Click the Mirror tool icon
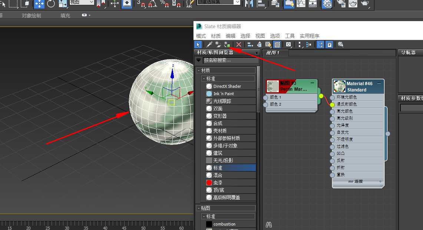Screen dimensions: 423x230 coord(249,4)
